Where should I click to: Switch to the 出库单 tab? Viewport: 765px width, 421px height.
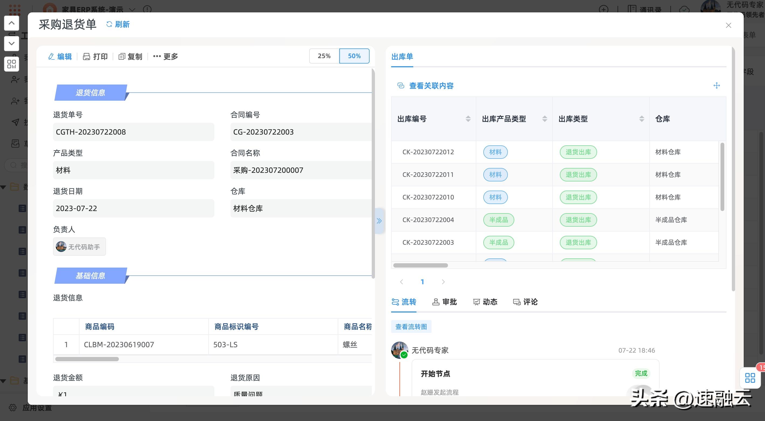[x=402, y=56]
